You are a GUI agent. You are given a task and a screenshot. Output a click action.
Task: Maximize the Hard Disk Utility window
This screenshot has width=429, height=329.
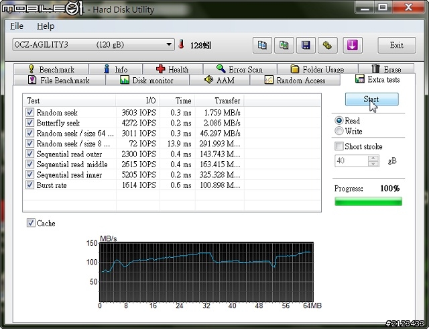click(383, 7)
